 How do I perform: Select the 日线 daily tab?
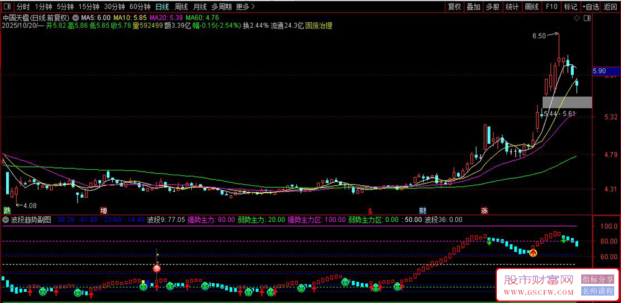pyautogui.click(x=161, y=7)
